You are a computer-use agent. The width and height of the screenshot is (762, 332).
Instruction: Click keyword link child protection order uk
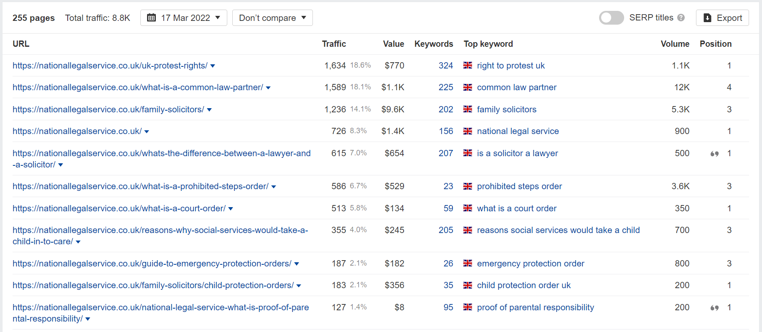[x=524, y=285]
